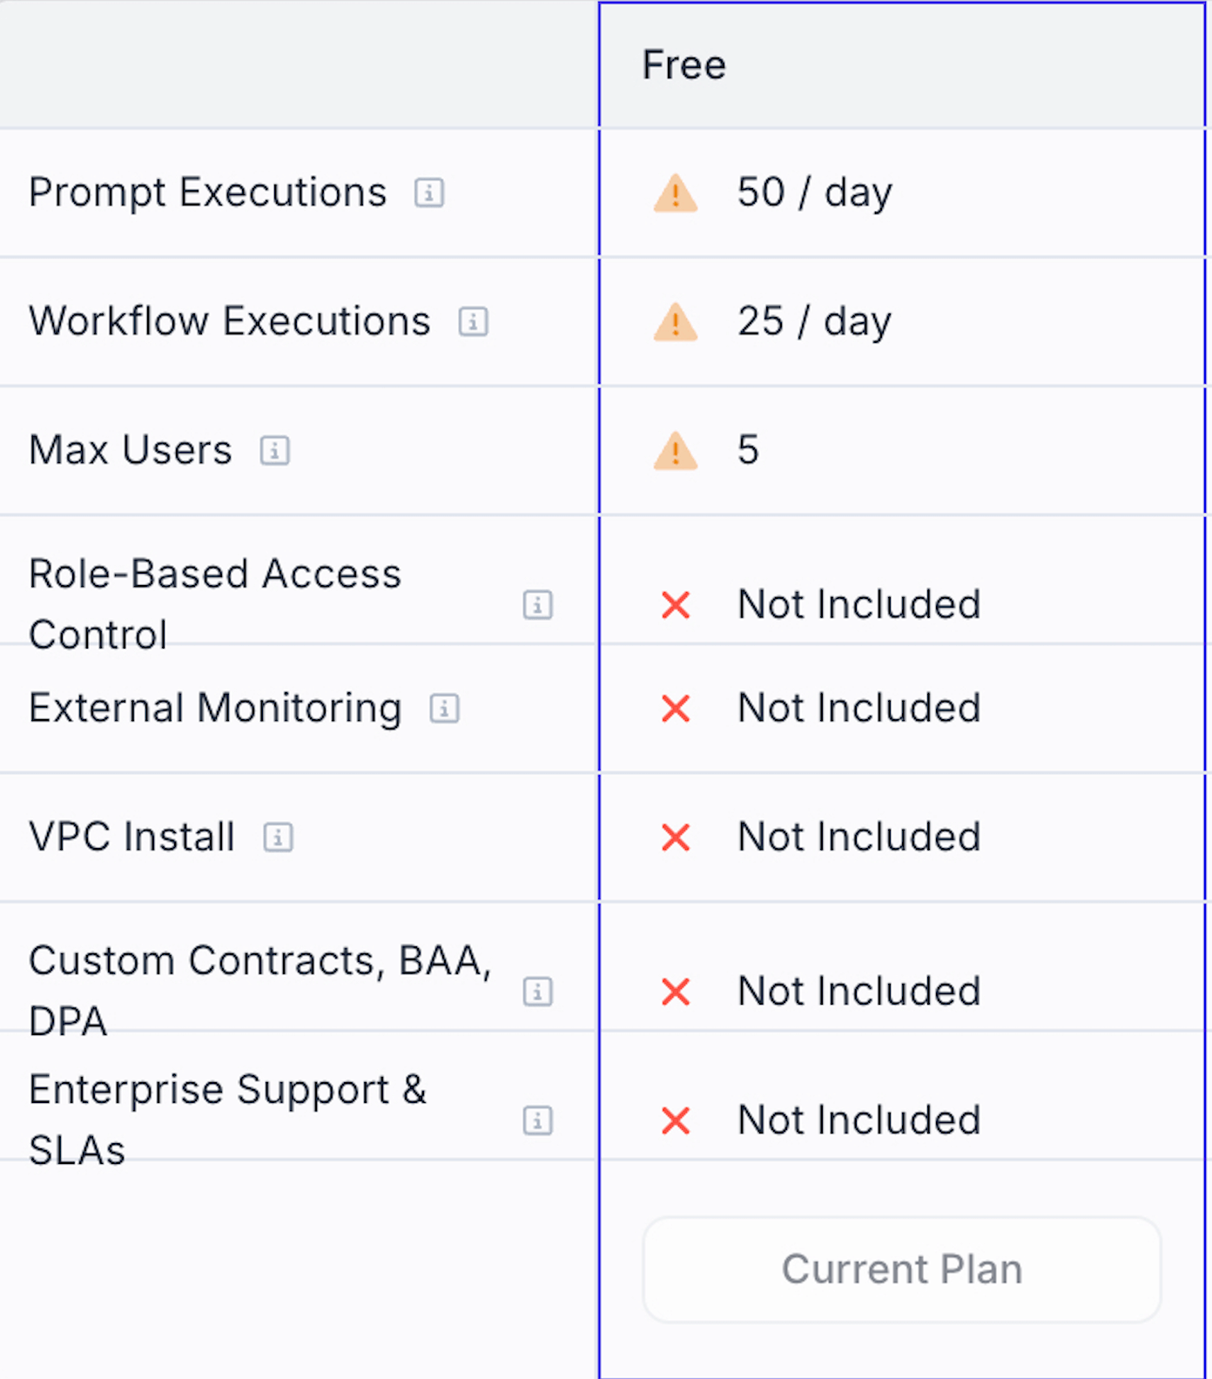
Task: Click the Workflow Executions feature label
Action: pos(229,321)
